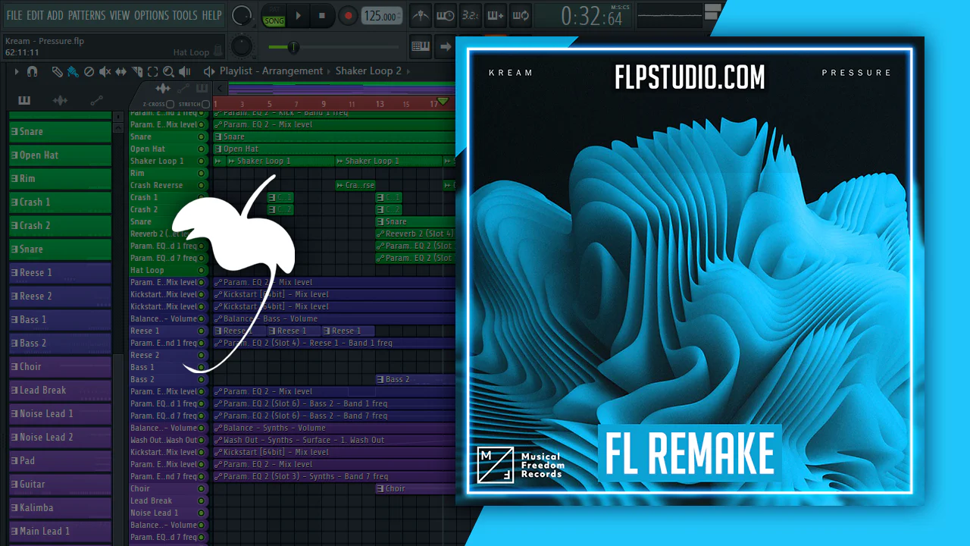
Task: Open Shaker Loop 2 pattern selector
Action: [369, 71]
